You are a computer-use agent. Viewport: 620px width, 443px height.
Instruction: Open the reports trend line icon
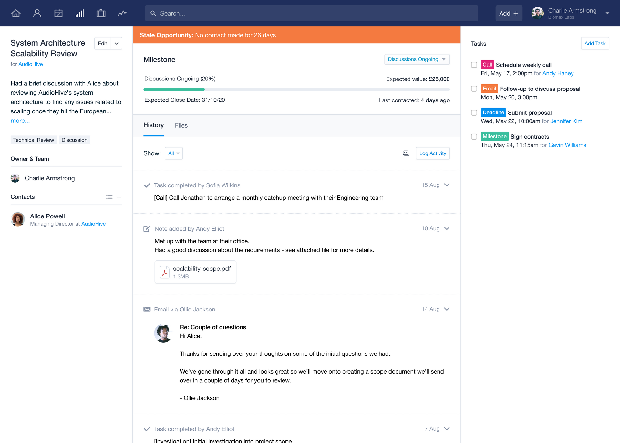point(122,13)
